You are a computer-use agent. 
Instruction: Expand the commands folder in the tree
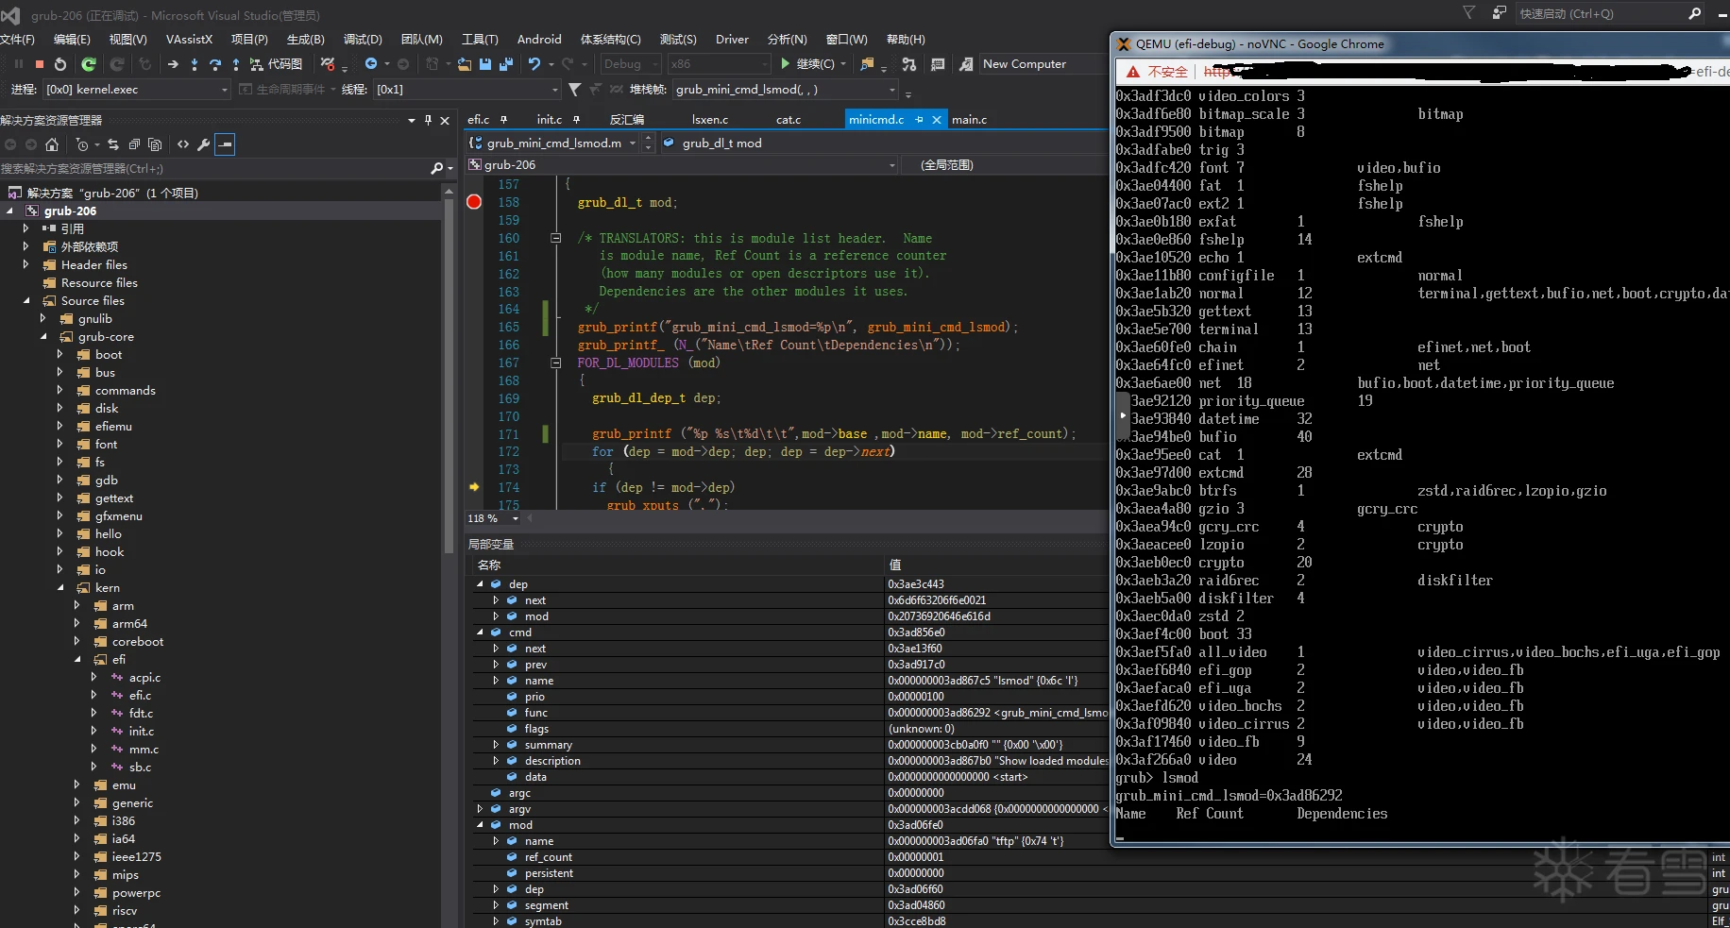[x=59, y=390]
